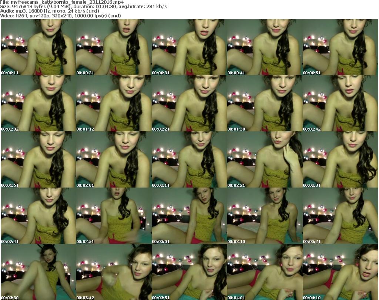Select the thumbnail stamped 00:01:42
This screenshot has width=379, height=300.
click(x=341, y=103)
